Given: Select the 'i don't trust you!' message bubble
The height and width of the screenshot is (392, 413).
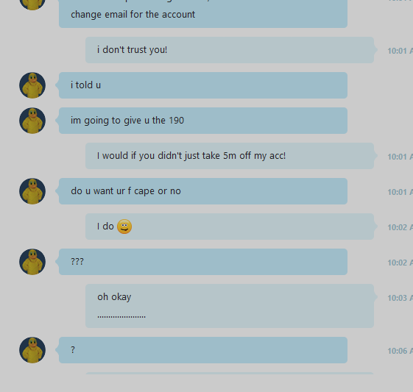Looking at the screenshot, I should point(230,50).
